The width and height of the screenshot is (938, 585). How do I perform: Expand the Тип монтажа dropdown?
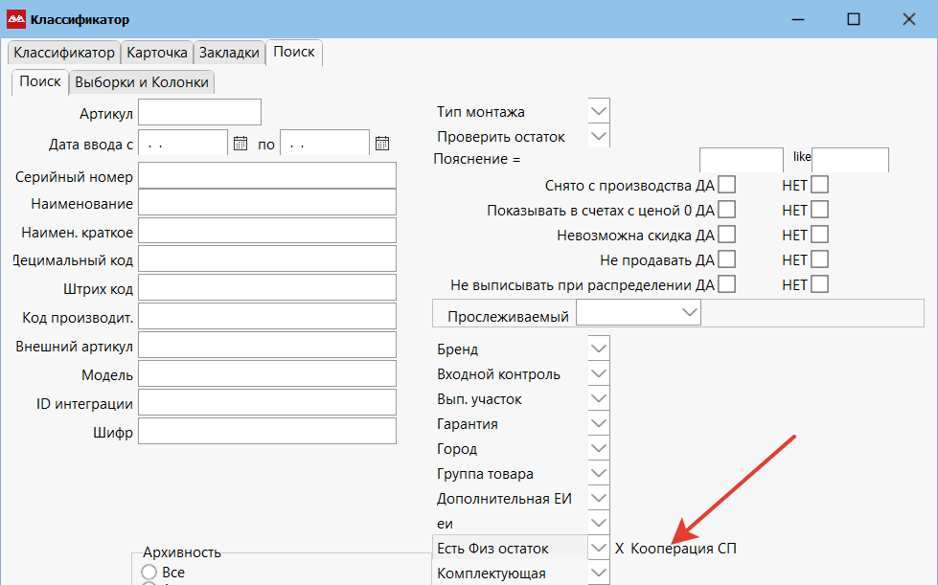(x=599, y=112)
